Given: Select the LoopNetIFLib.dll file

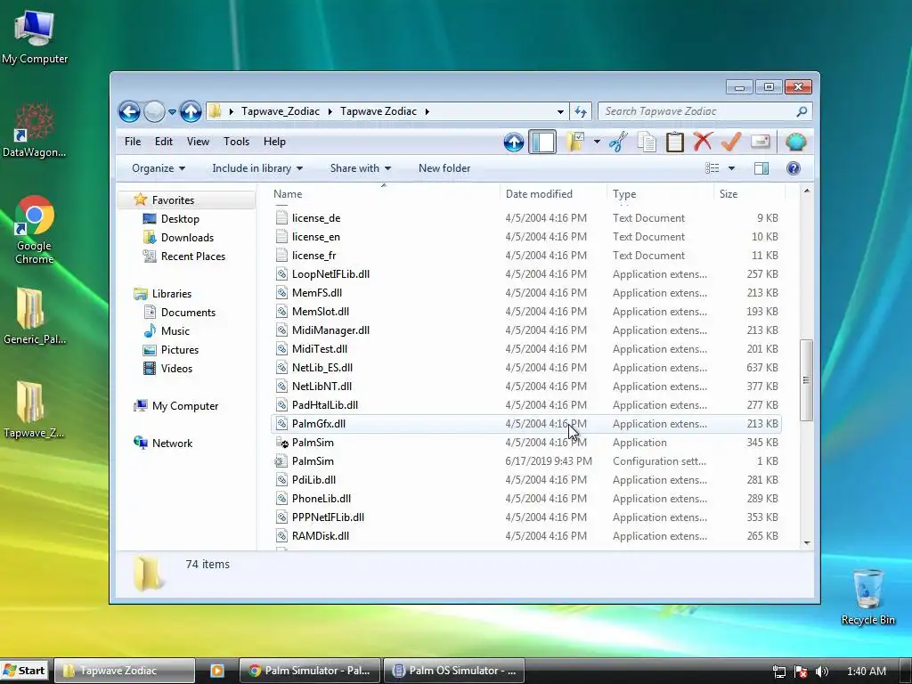Looking at the screenshot, I should coord(525,274).
